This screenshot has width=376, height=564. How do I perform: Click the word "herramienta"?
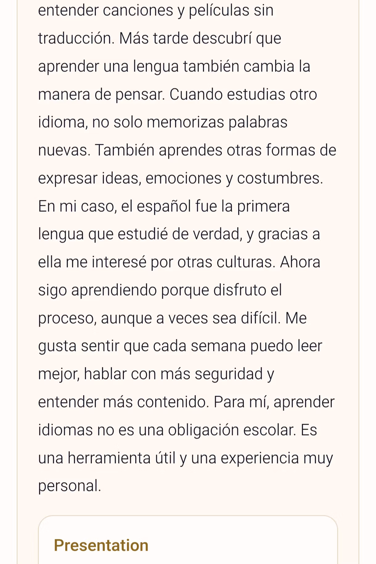[109, 458]
